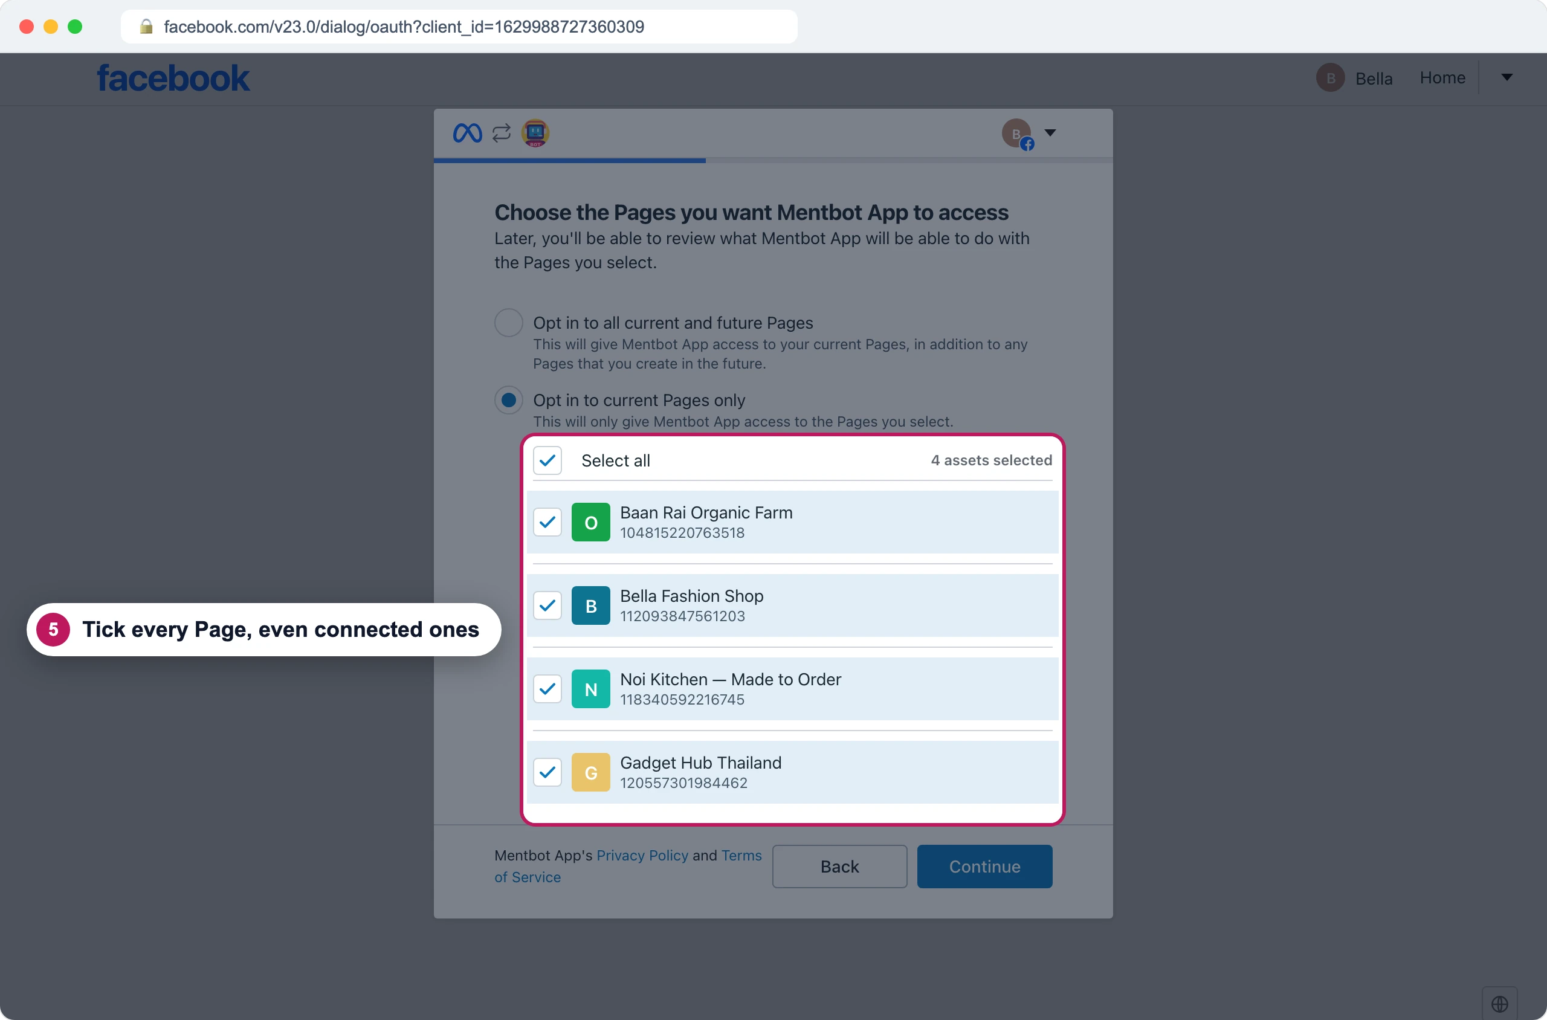Select 'Opt in to all current and future Pages'
1547x1020 pixels.
pyautogui.click(x=509, y=323)
